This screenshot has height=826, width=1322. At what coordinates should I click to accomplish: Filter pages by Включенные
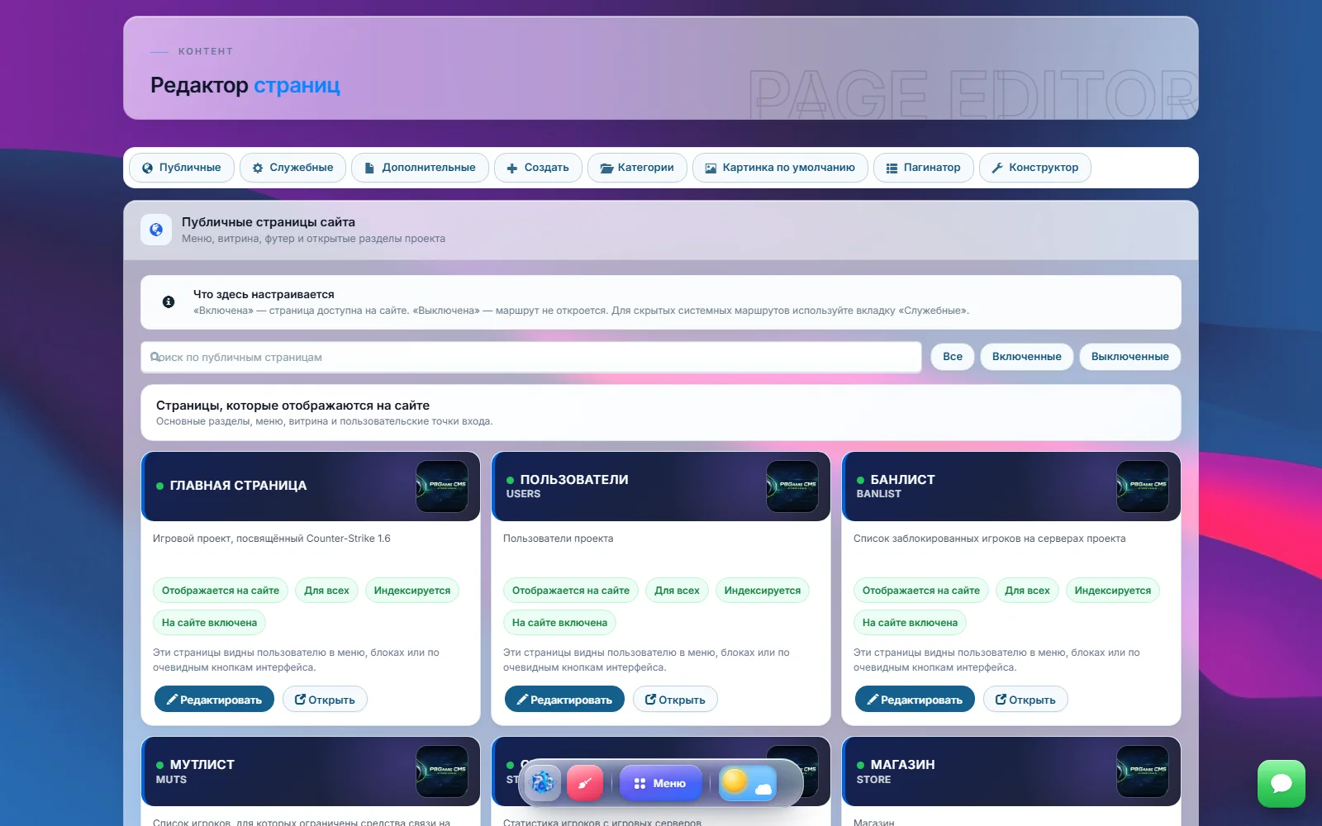pyautogui.click(x=1027, y=357)
